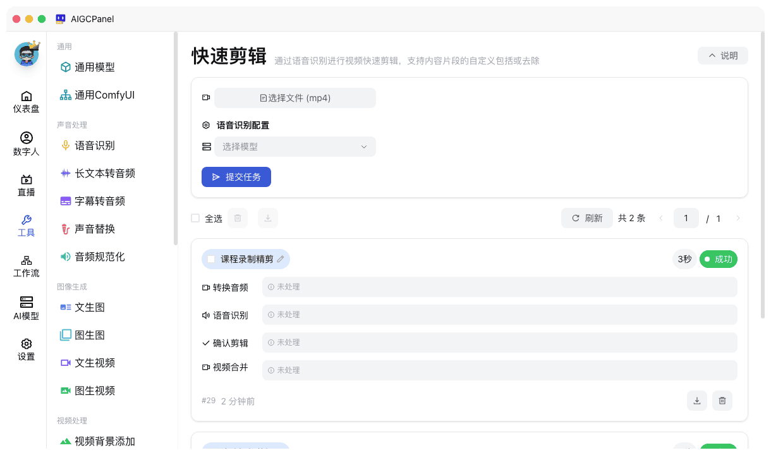Click the 语音识别 microphone icon
The height and width of the screenshot is (455, 771).
pos(66,145)
